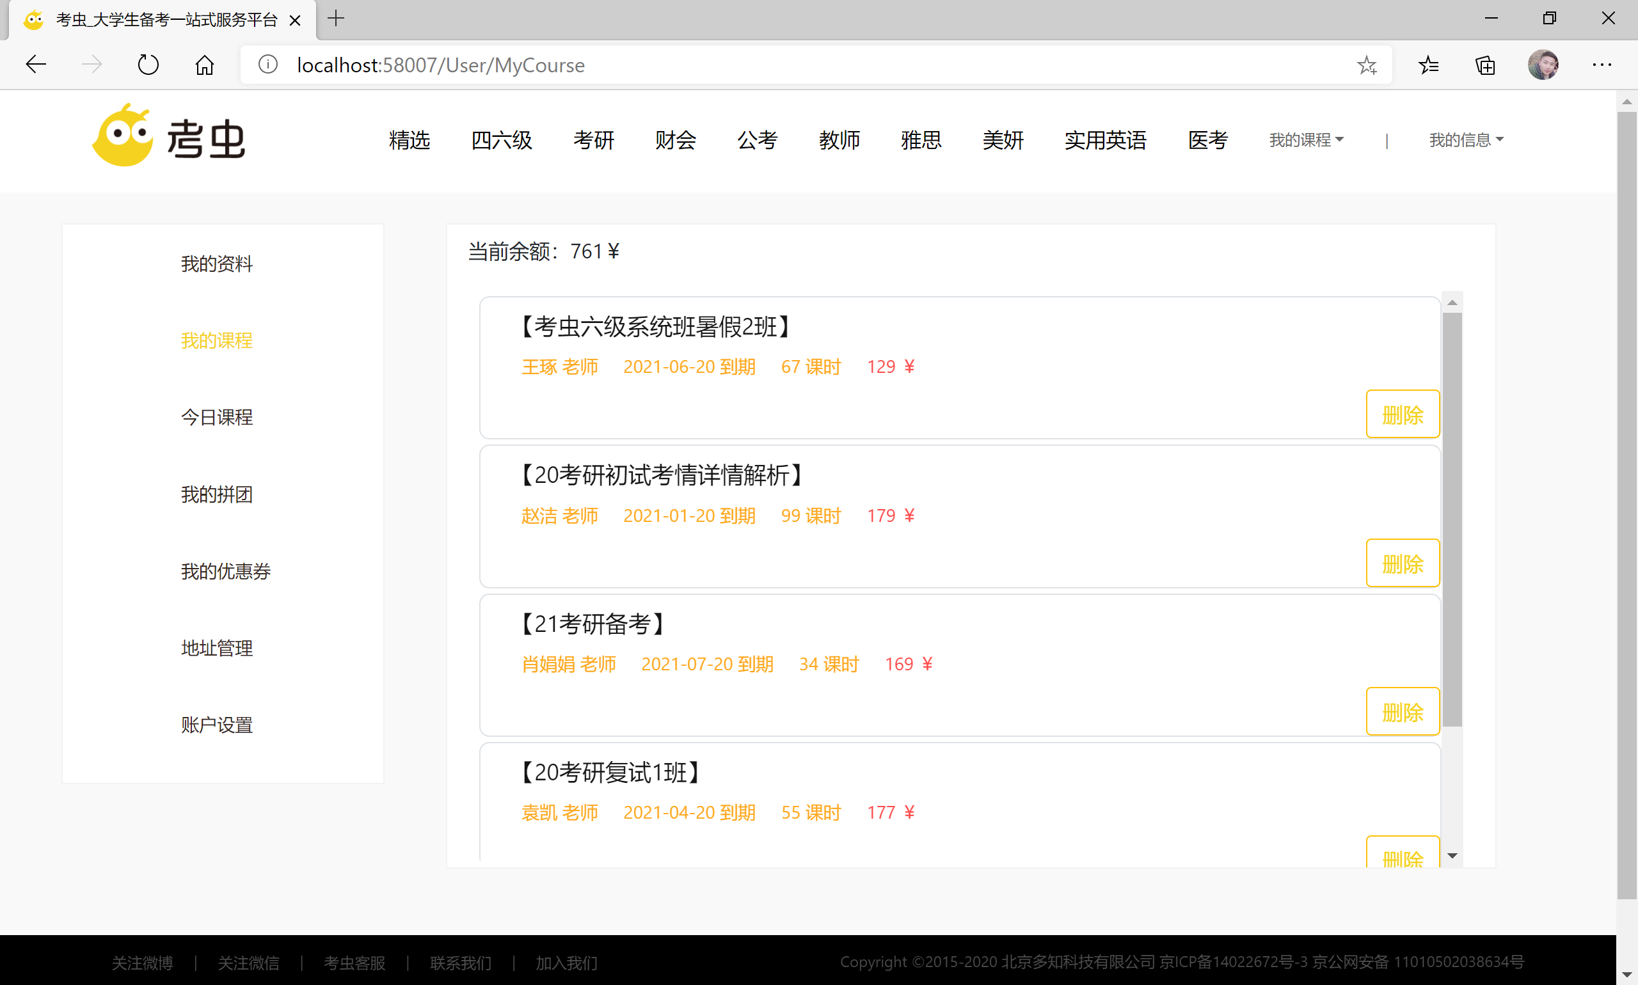
Task: Select 我的优惠券 in the sidebar
Action: pyautogui.click(x=225, y=571)
